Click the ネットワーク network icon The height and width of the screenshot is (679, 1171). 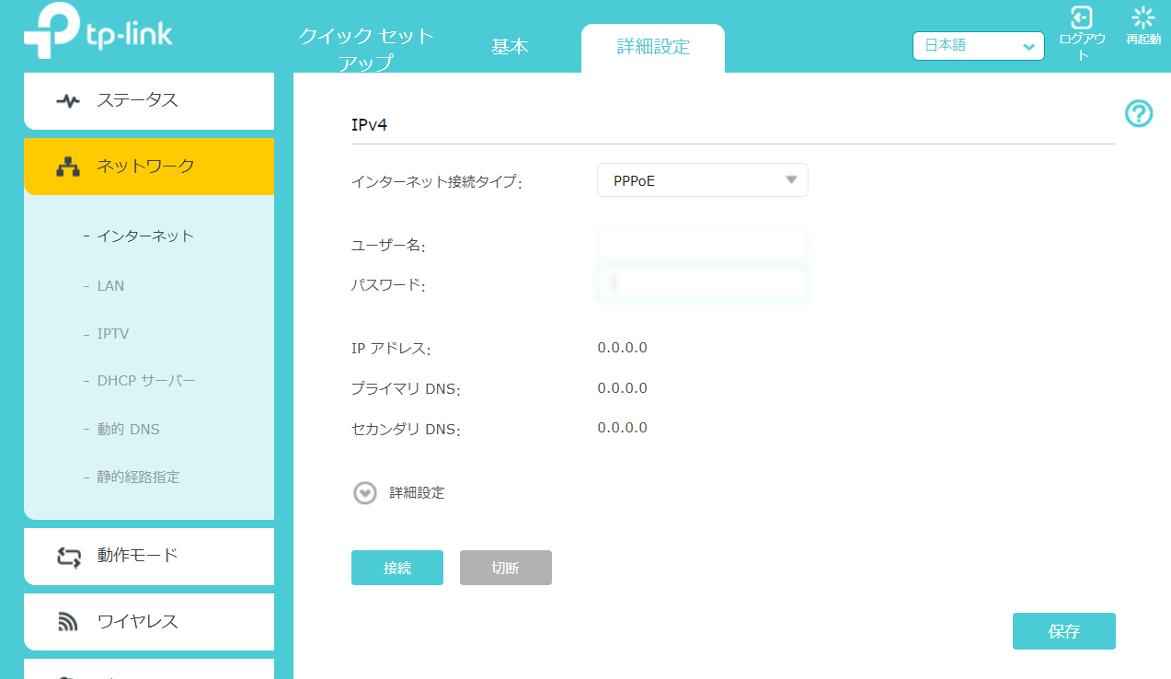[68, 167]
